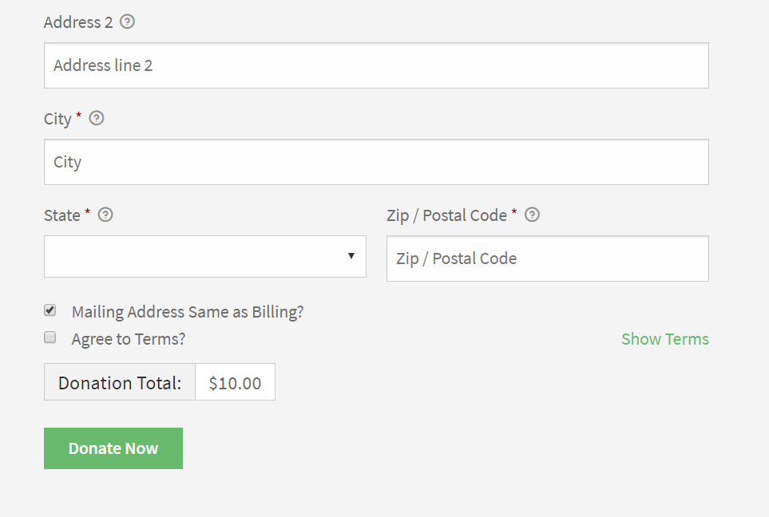The width and height of the screenshot is (769, 517).
Task: Select the Address 2 field label
Action: point(78,22)
